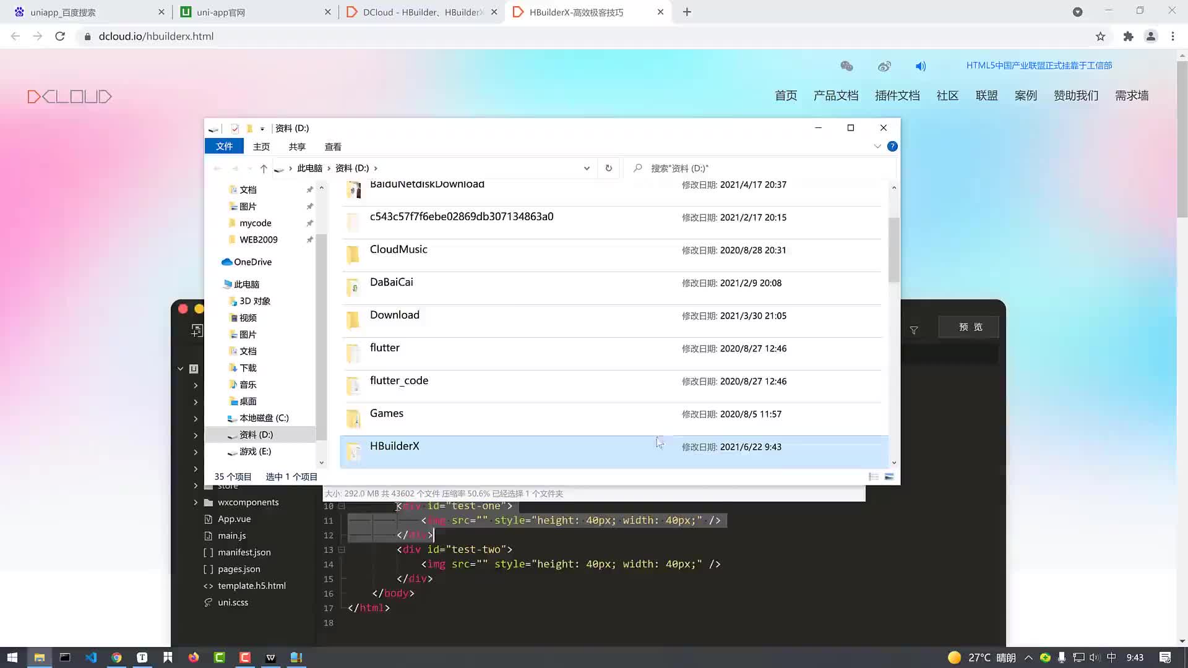1188x668 pixels.
Task: Switch to the uniapp_百度搜索 browser tab
Action: click(88, 12)
